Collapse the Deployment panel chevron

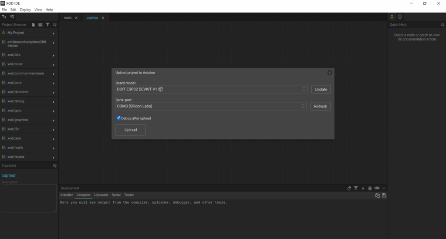384,188
